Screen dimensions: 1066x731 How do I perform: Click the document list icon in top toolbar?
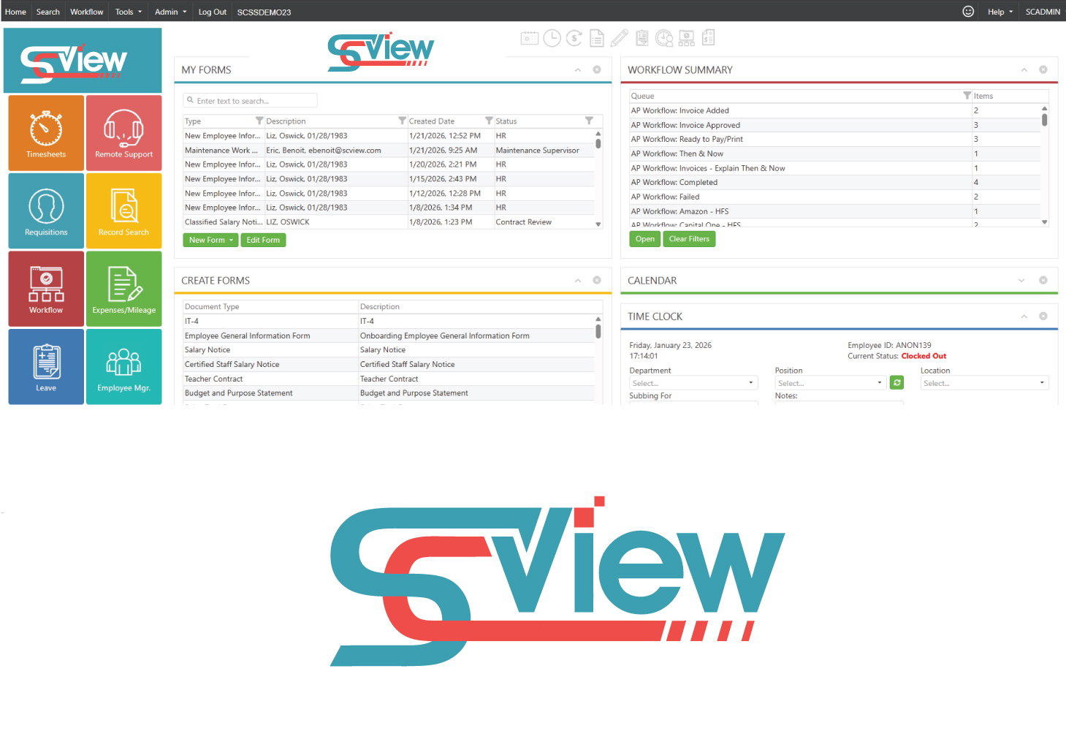point(597,38)
